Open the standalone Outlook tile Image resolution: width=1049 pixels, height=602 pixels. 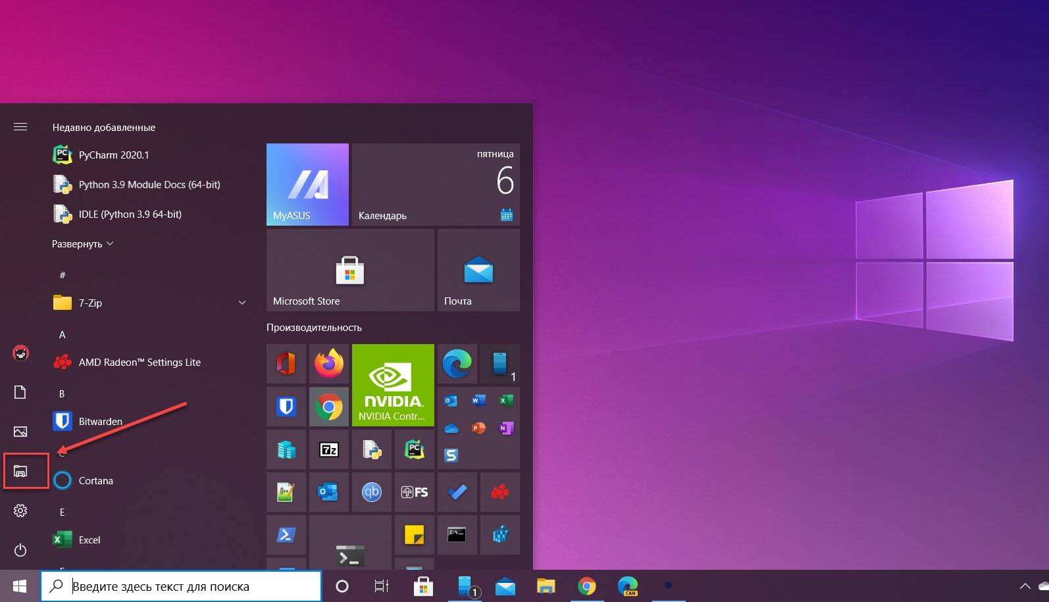click(x=329, y=492)
